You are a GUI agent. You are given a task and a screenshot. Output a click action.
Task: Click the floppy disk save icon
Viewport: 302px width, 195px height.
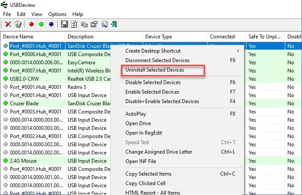click(x=64, y=24)
